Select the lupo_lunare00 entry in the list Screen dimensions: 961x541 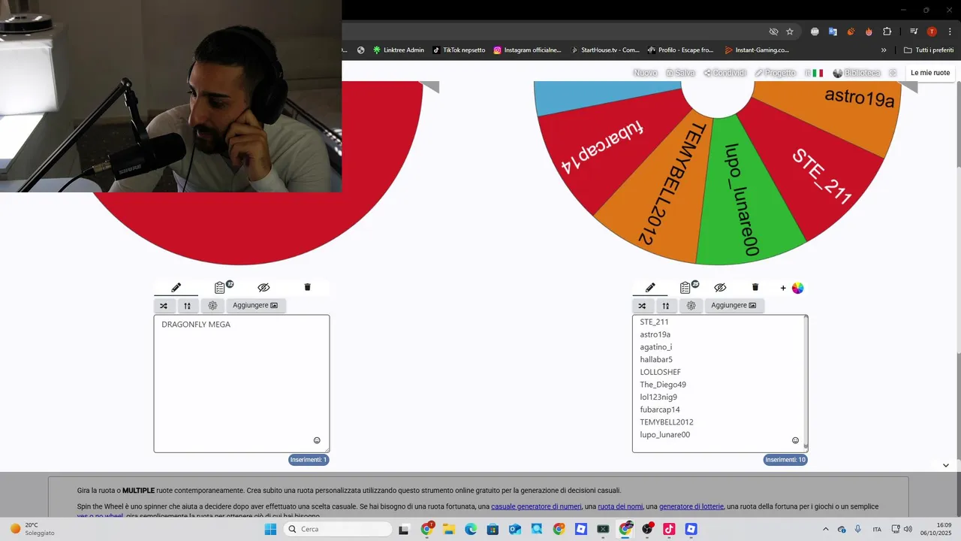pyautogui.click(x=664, y=434)
